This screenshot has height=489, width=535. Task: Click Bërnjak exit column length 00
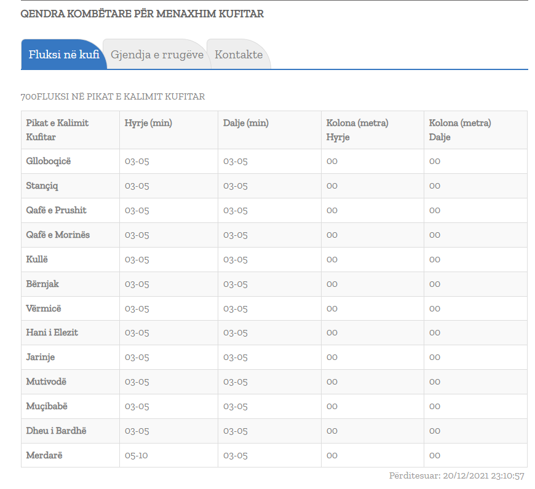(x=435, y=284)
